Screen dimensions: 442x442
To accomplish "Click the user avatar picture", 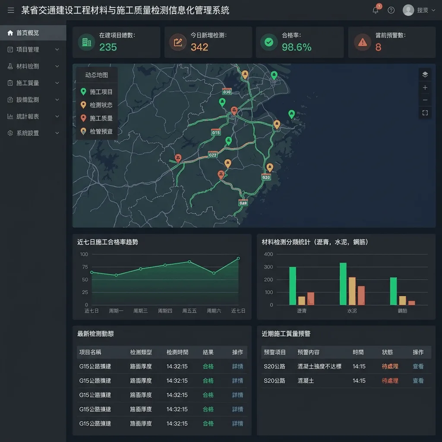I will (x=408, y=10).
